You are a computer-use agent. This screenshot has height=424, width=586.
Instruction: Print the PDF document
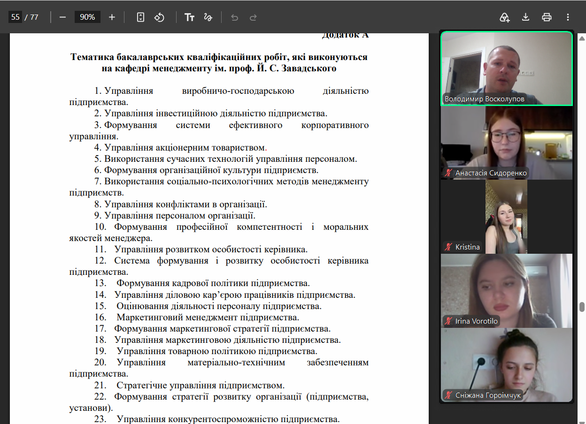point(547,17)
